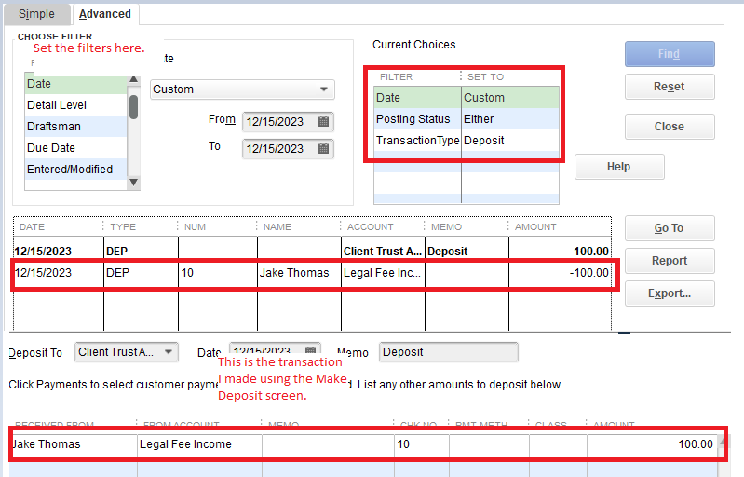Screen dimensions: 744x477
Task: Select the Due Date filter
Action: [x=76, y=147]
